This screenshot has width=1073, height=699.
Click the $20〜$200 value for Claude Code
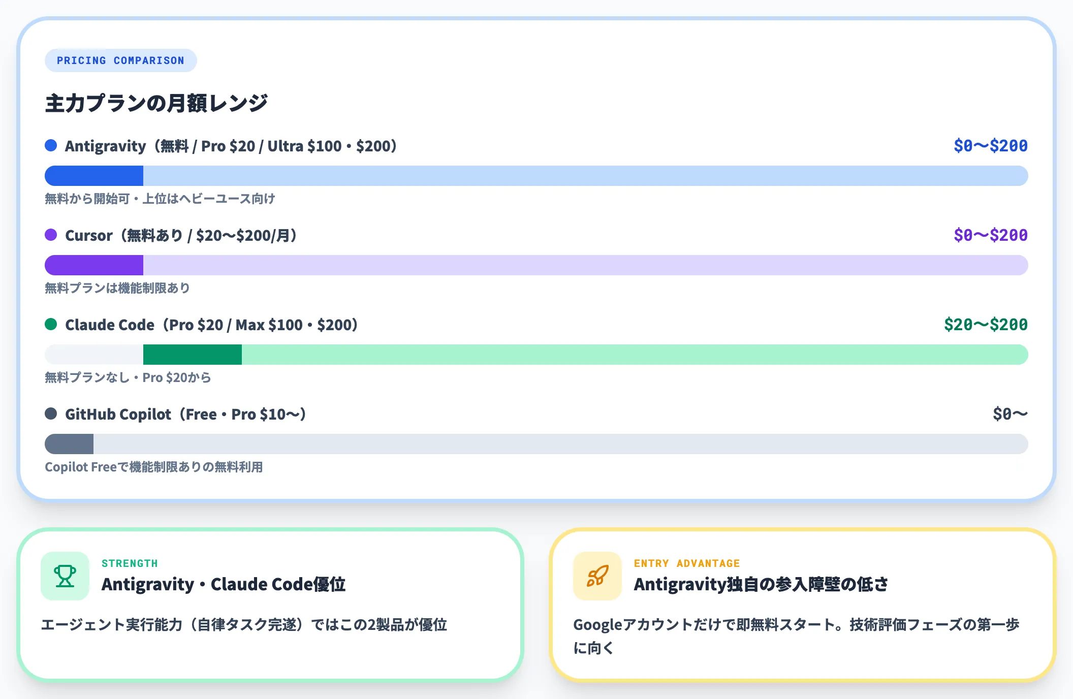point(986,325)
